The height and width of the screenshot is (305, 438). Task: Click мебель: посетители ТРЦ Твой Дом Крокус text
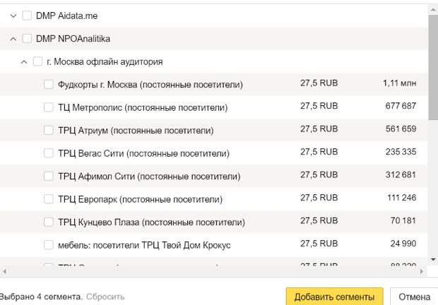click(x=144, y=245)
